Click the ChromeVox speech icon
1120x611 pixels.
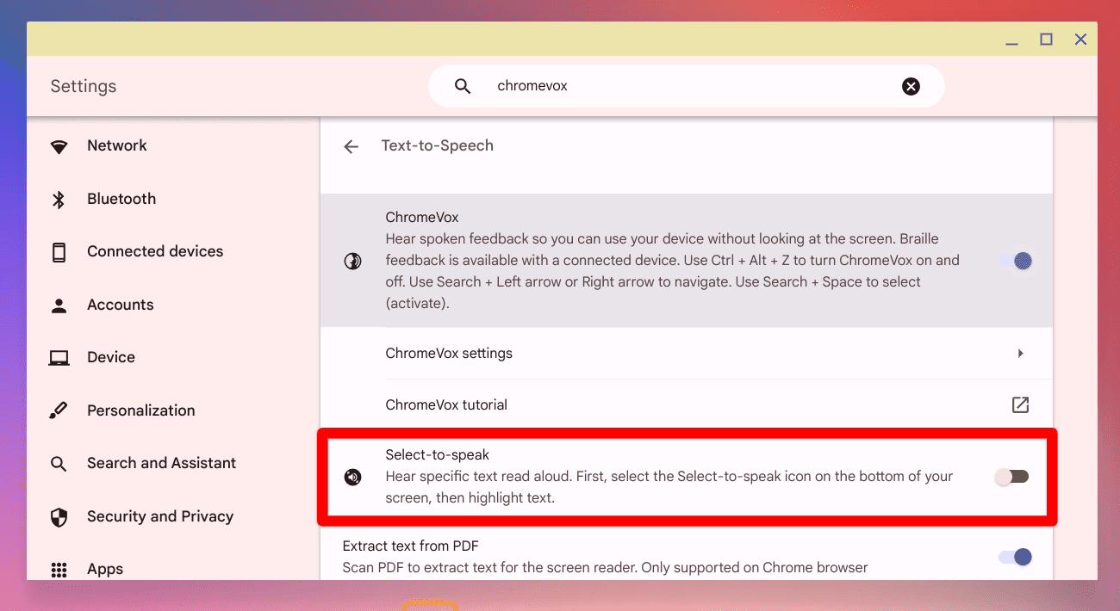click(x=352, y=261)
